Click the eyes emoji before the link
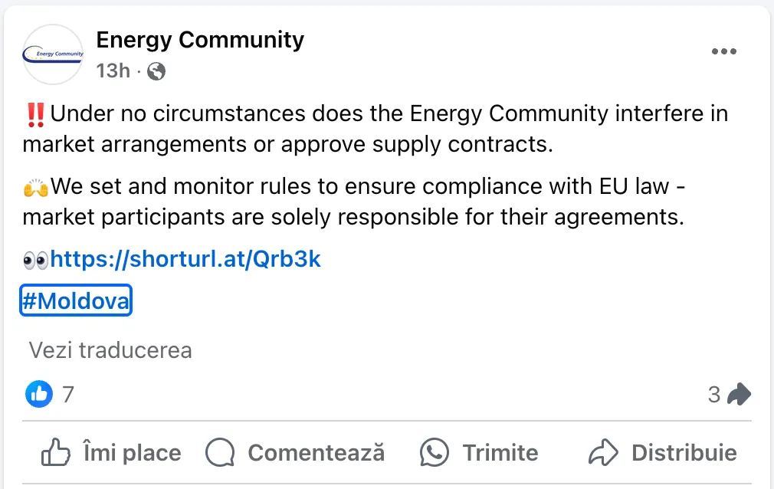Viewport: 774px width, 489px height. [35, 261]
